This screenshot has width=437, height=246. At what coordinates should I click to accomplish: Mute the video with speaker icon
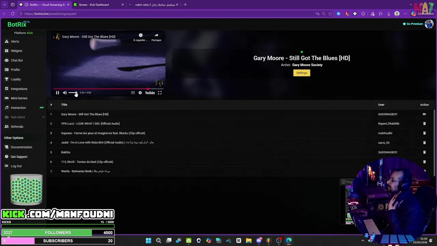tap(65, 93)
